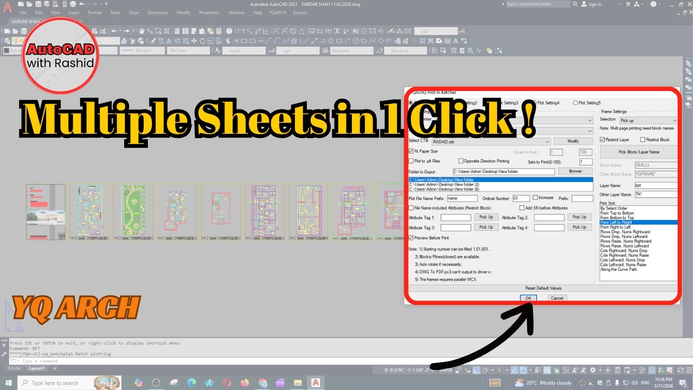694x390 pixels.
Task: Open the Select CTB dropdown RASHID.ctb
Action: click(491, 141)
